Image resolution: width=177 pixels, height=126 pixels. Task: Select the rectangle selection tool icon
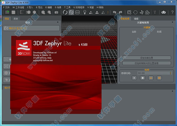(22, 12)
